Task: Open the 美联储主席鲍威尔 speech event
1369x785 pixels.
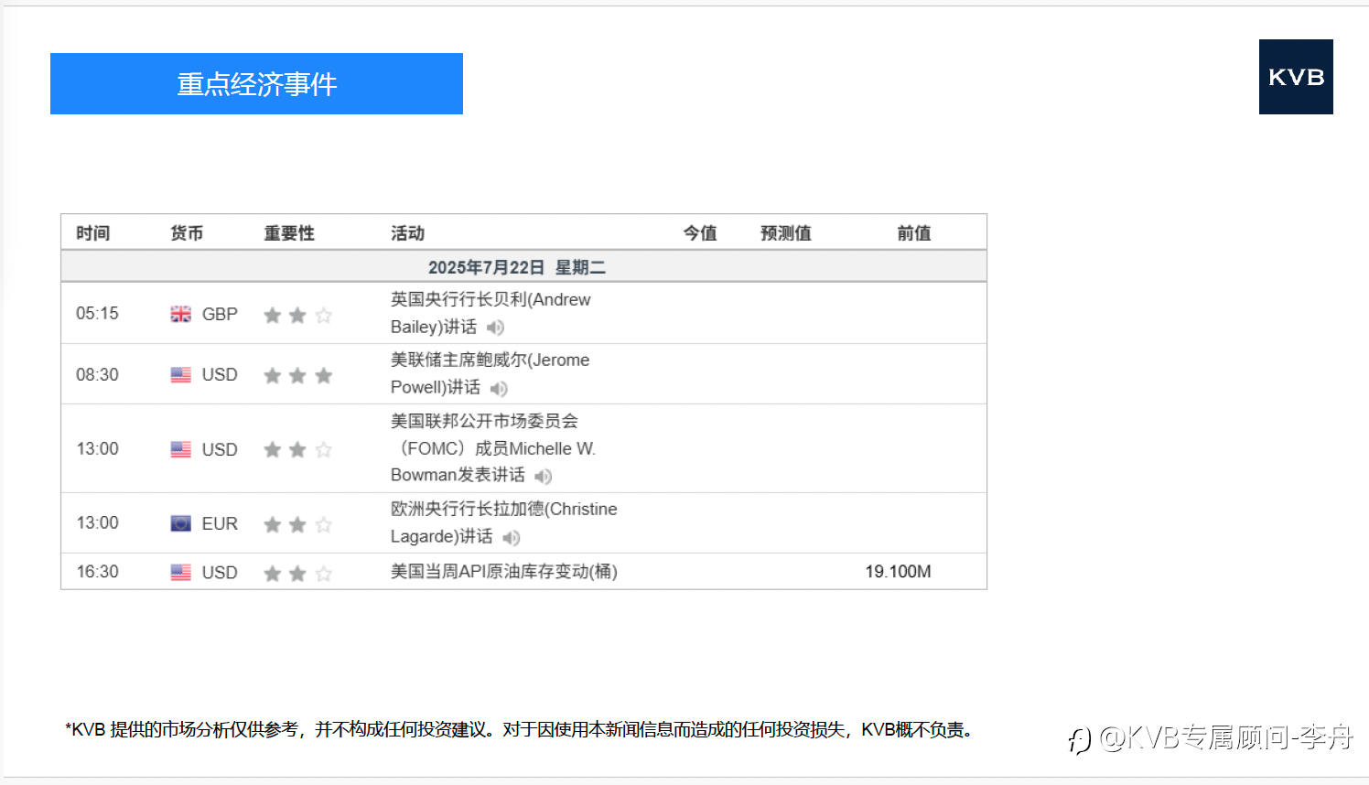Action: point(490,373)
